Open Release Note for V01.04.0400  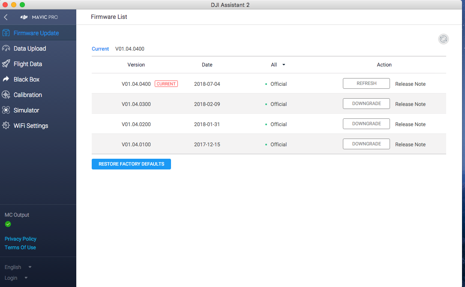tap(410, 84)
